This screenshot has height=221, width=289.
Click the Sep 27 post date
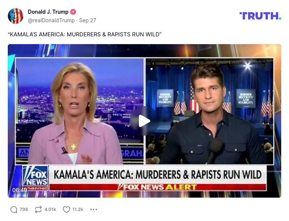tap(88, 20)
